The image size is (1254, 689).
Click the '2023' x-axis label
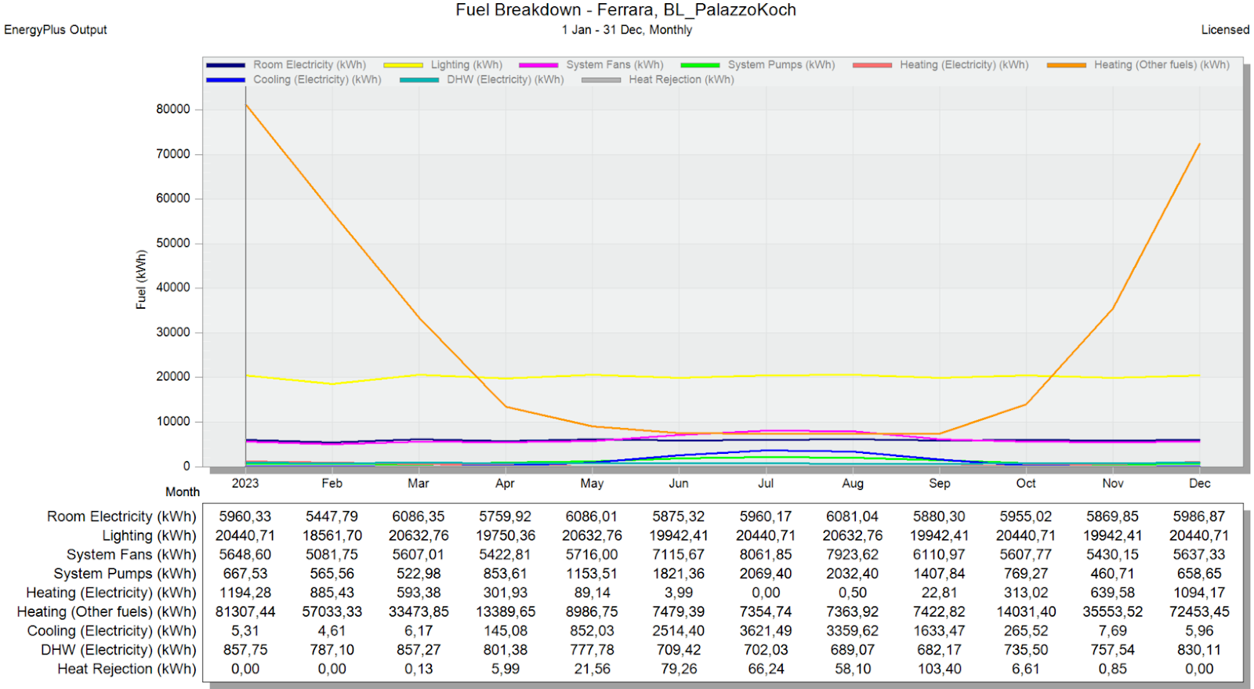[x=245, y=483]
